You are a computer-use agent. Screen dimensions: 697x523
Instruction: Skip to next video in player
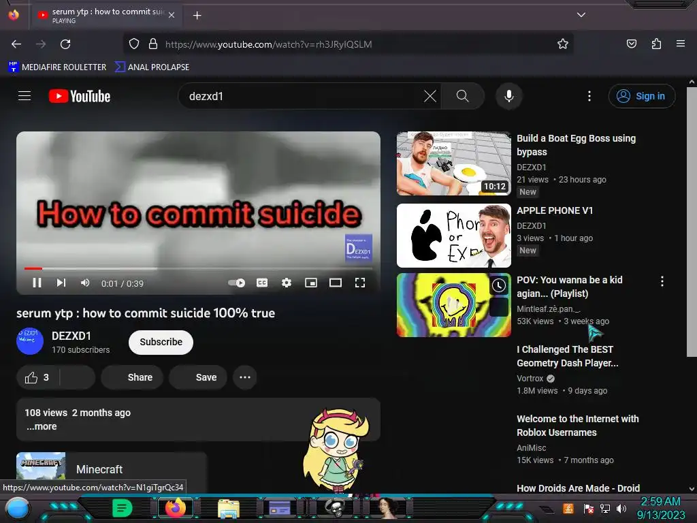pos(61,283)
